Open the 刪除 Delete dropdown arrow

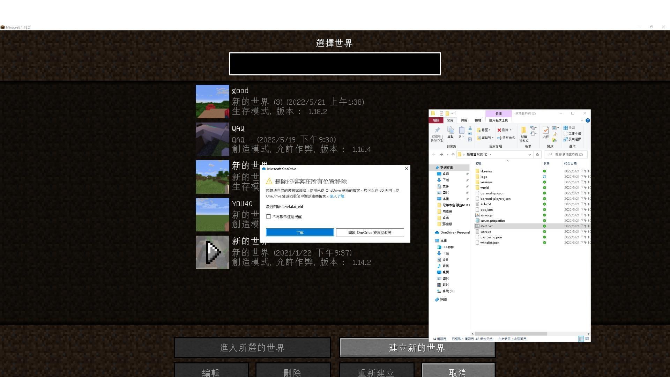coord(511,130)
